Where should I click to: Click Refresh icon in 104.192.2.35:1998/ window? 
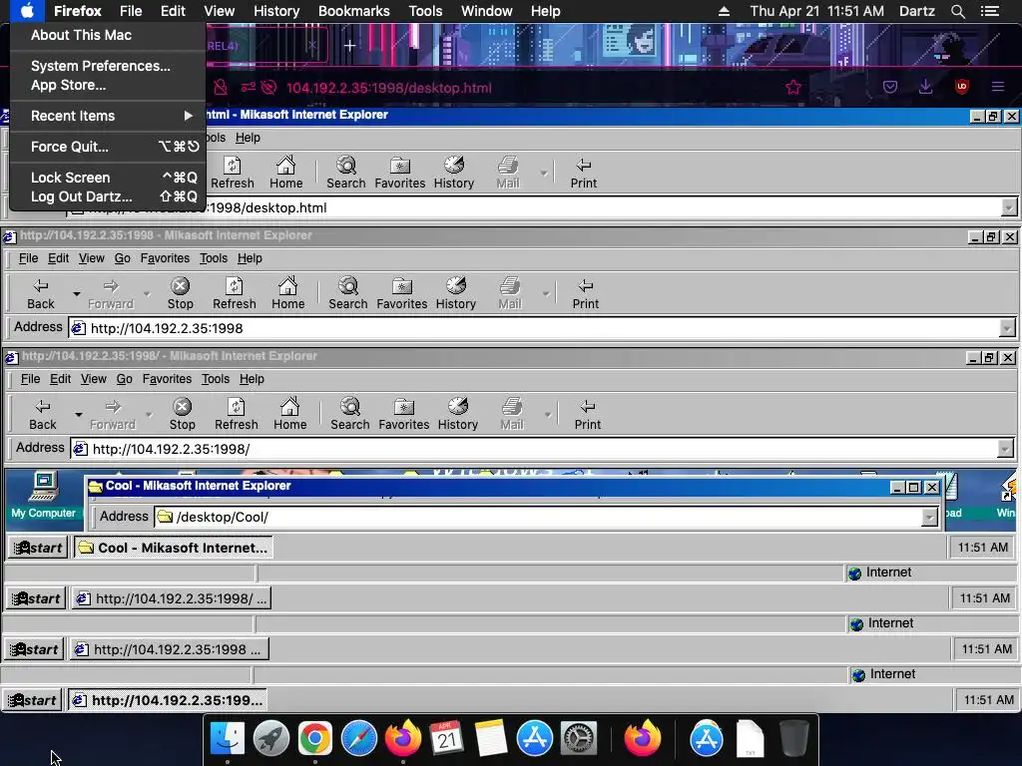(x=236, y=414)
